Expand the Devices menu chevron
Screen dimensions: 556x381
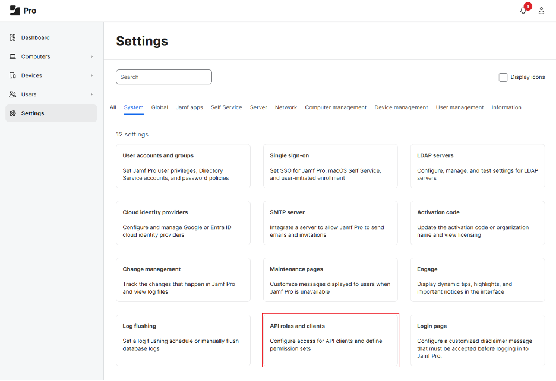click(x=91, y=75)
